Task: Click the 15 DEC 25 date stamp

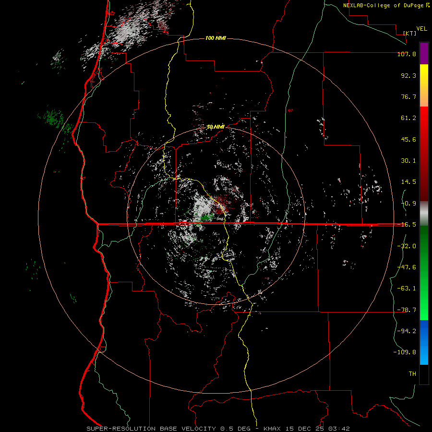Action: [305, 429]
